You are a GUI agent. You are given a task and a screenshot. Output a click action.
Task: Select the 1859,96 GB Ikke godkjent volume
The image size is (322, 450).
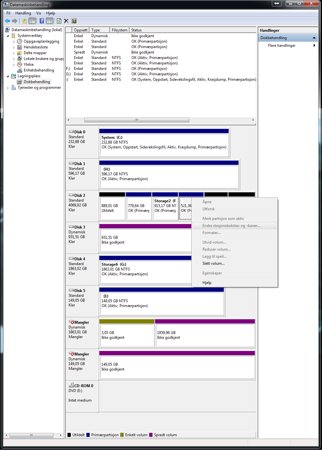coord(205,333)
